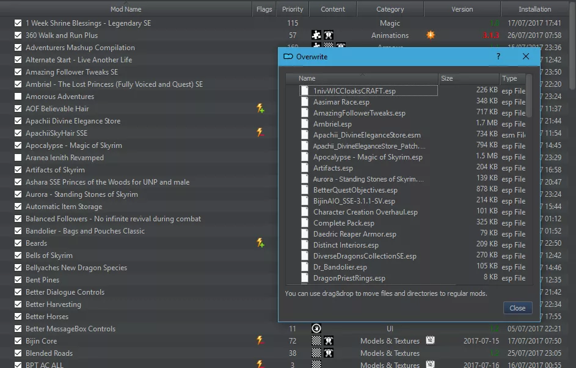Click the file icon beside Aasimar Race.esp
The image size is (576, 368).
coord(305,102)
